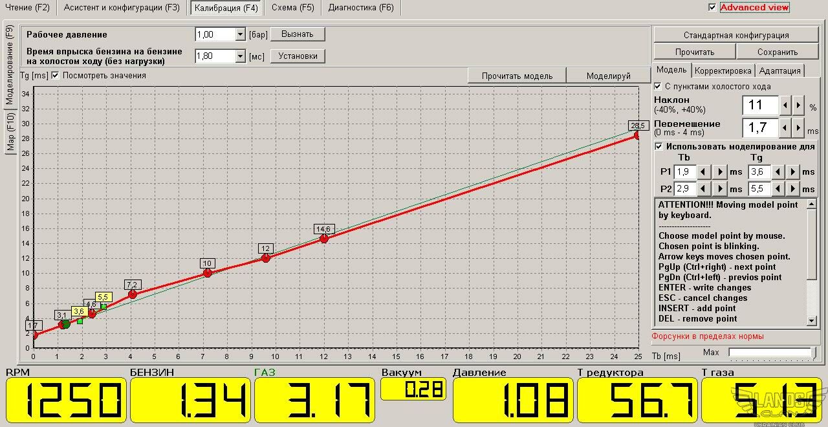Open the vertical Мап (F10) side tab
This screenshot has width=828, height=427.
11,131
